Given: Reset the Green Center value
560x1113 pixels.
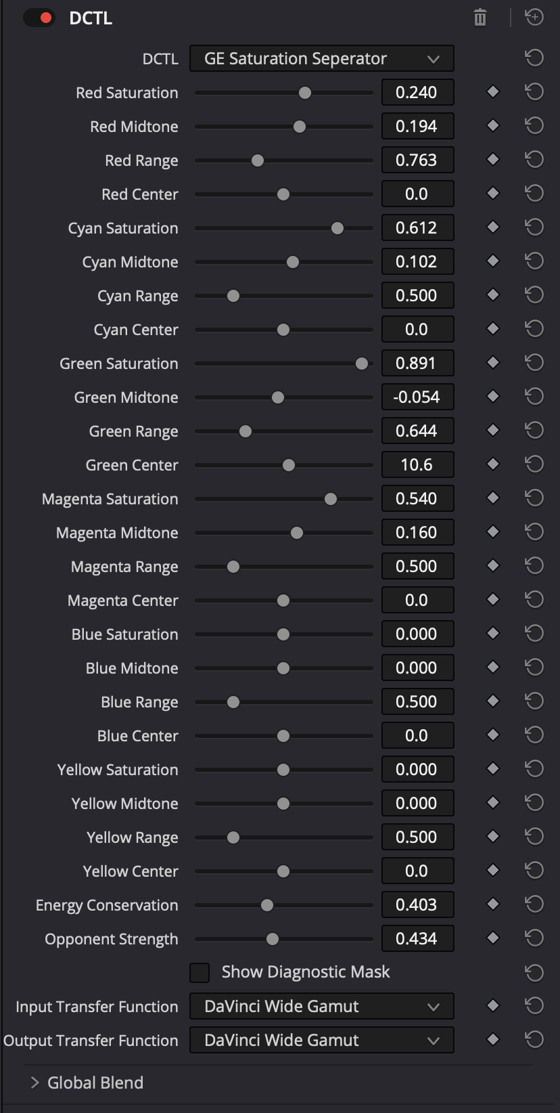Looking at the screenshot, I should pyautogui.click(x=534, y=464).
